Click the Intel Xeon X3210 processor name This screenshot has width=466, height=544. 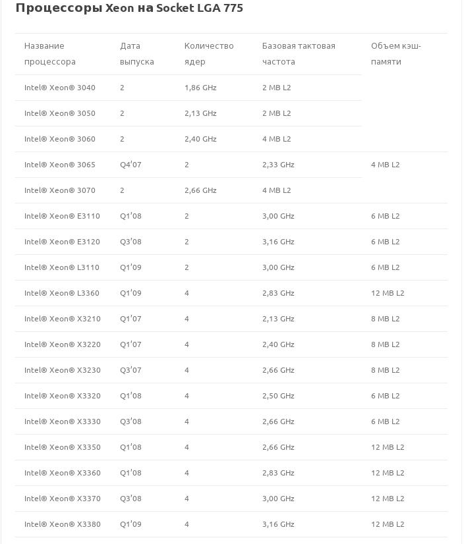coord(63,319)
